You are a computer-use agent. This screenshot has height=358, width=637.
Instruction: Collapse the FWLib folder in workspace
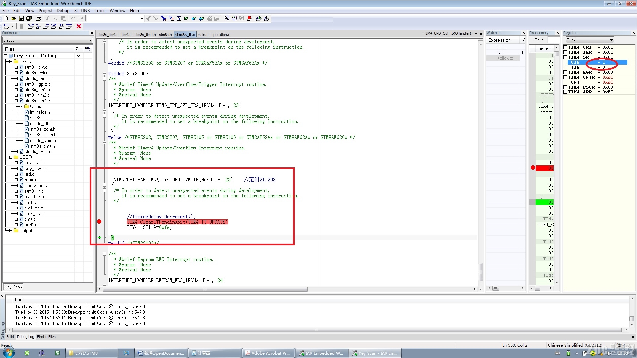11,62
